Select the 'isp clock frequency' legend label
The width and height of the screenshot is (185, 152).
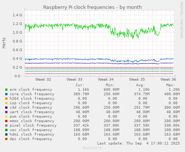pos(31,103)
